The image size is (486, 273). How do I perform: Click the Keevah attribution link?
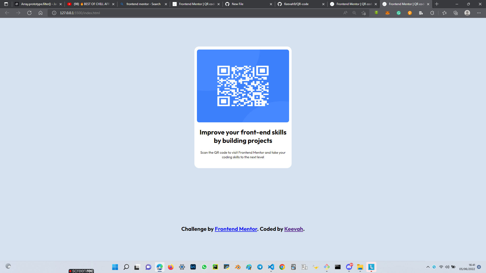pos(293,229)
